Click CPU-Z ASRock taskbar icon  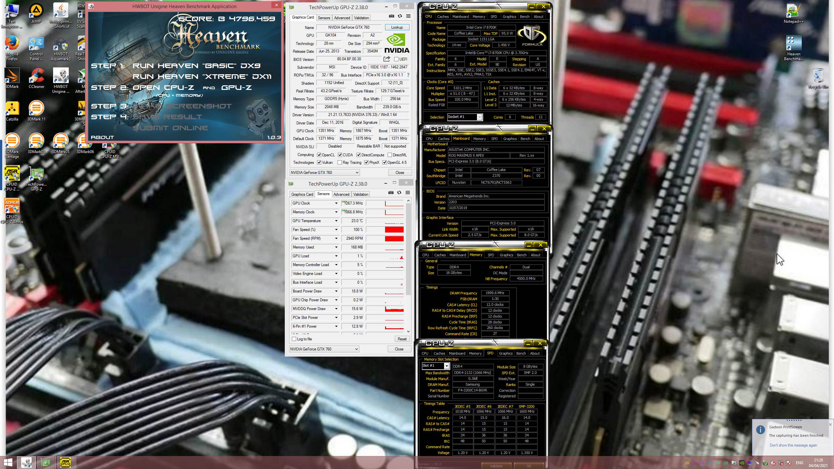pos(65,462)
